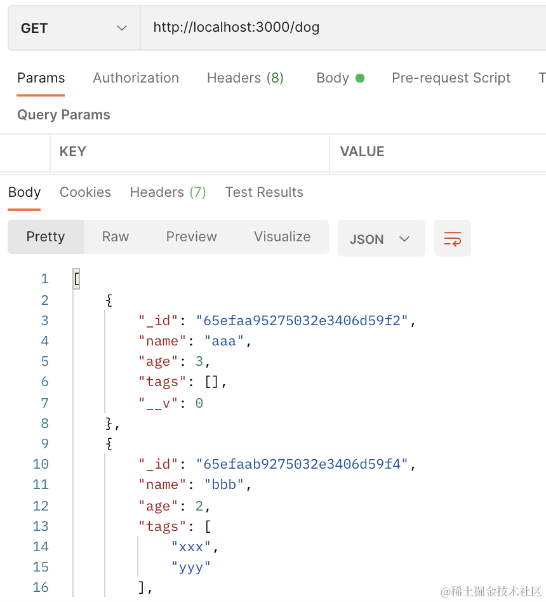Choose the Pretty view mode

46,237
